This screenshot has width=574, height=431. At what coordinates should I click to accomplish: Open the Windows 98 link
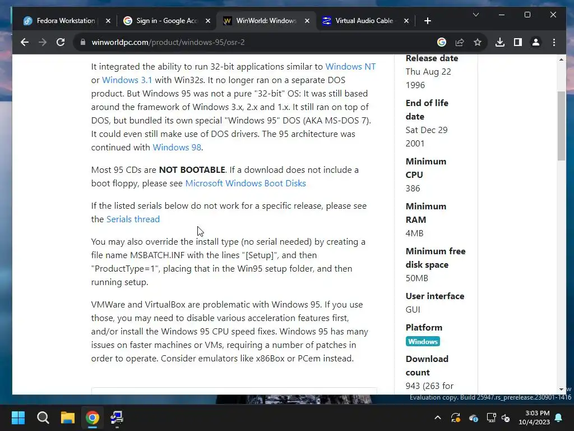[177, 148]
